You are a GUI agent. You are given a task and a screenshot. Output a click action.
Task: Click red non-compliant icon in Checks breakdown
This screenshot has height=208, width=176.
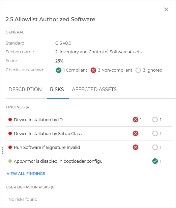click(93, 70)
